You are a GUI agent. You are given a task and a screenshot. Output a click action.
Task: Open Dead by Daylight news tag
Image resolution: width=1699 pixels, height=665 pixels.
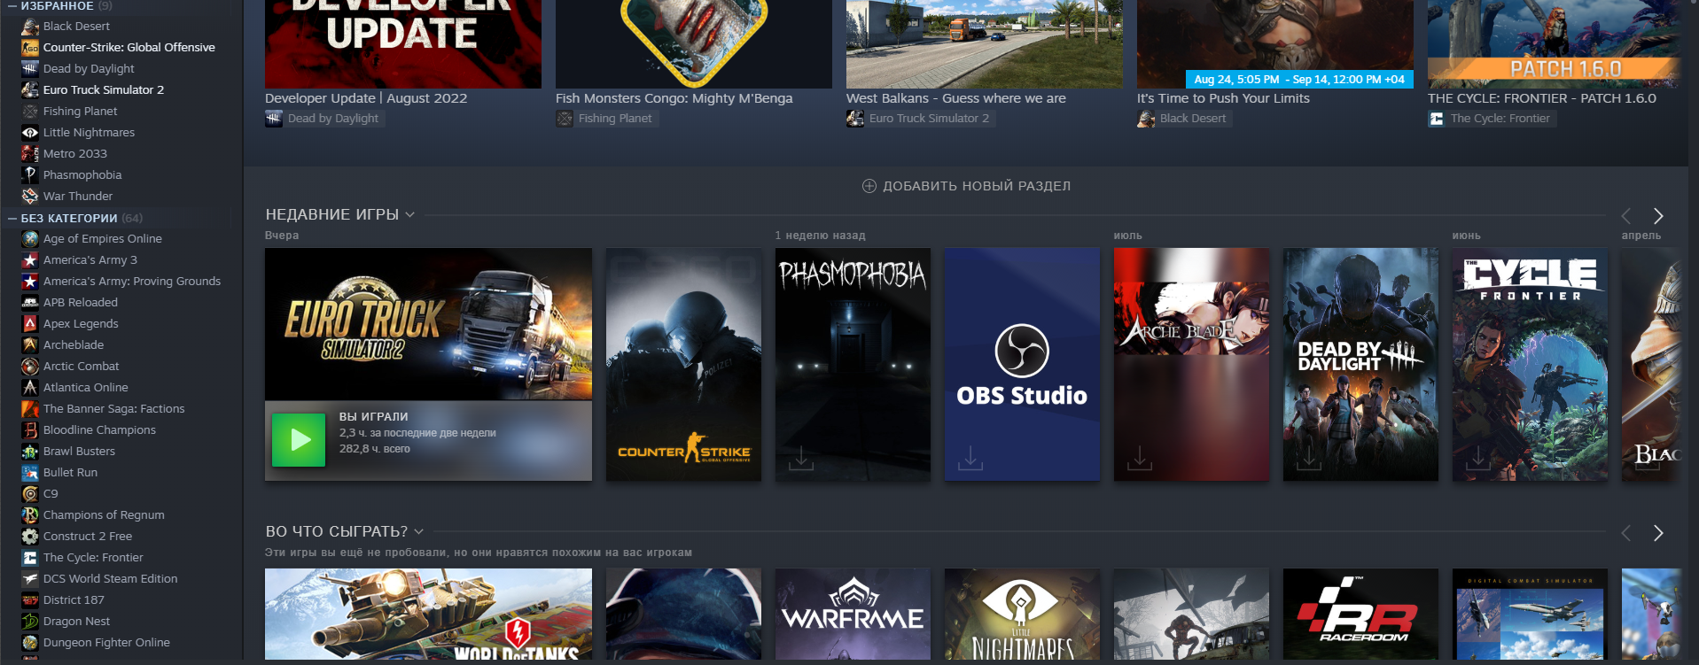[x=324, y=119]
